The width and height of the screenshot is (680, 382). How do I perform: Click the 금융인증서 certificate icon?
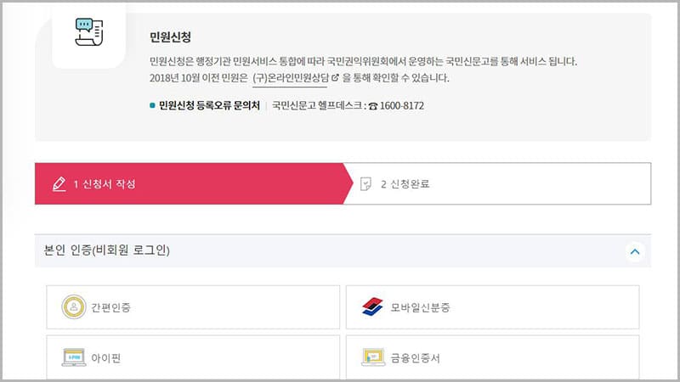point(372,357)
